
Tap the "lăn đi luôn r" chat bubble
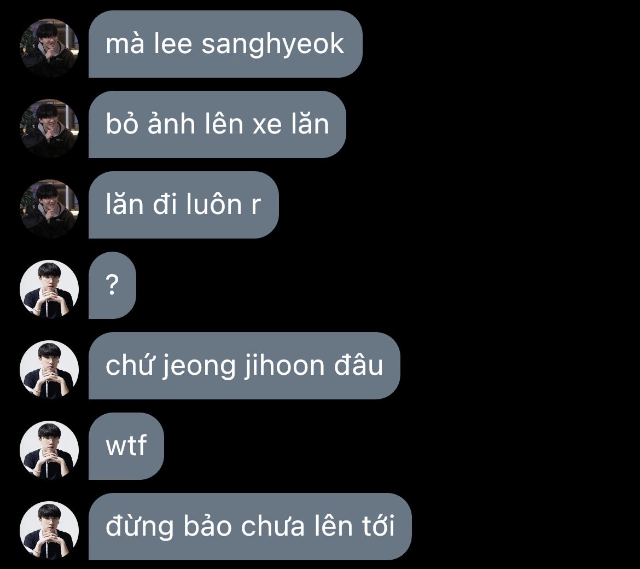[184, 205]
